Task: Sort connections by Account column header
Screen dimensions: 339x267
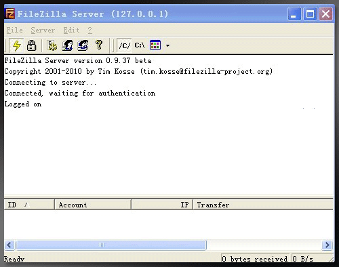Action: (93, 205)
